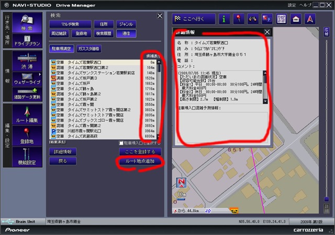
Task: Toggle the 駐車場入口を選択する checkbox
Action: click(x=122, y=143)
